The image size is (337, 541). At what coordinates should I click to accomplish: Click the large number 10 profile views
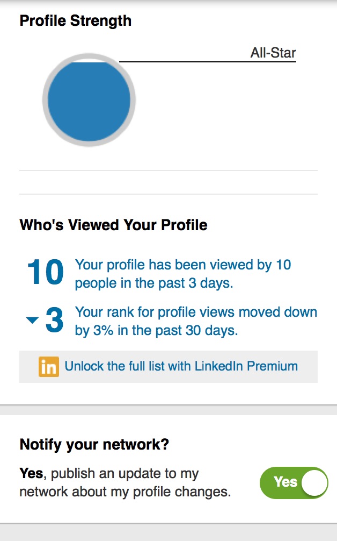46,272
